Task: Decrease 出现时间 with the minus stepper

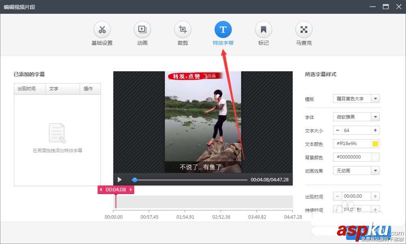Action: tap(338, 196)
